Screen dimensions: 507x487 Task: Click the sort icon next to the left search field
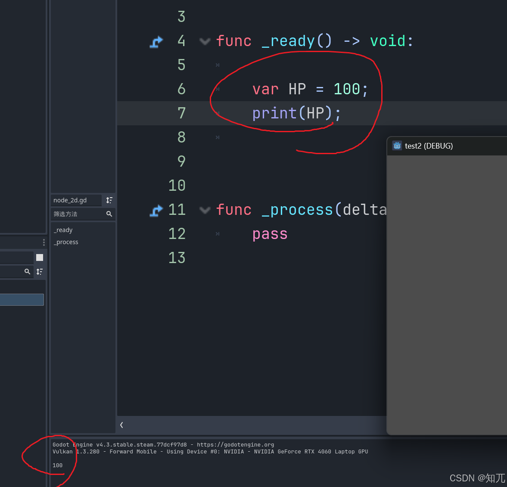pyautogui.click(x=39, y=272)
